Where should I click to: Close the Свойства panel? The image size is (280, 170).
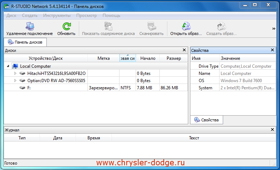click(x=272, y=50)
